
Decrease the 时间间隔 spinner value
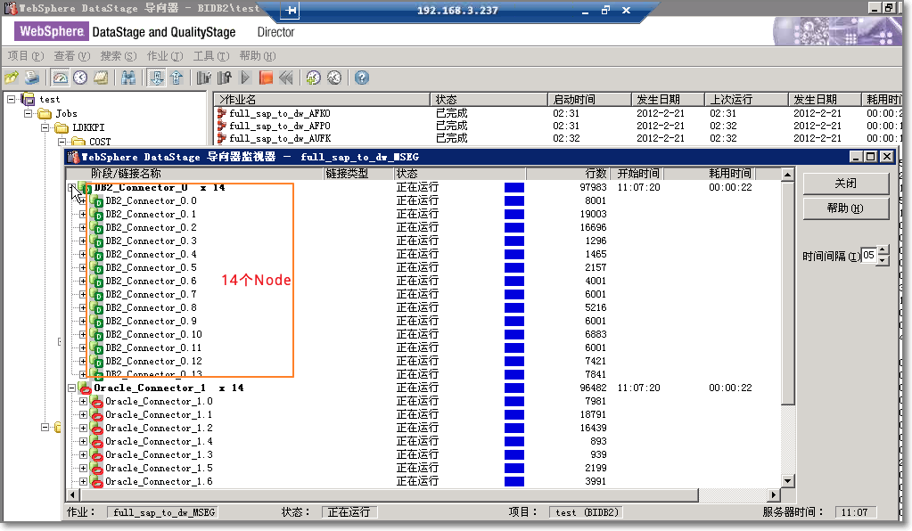(x=883, y=259)
